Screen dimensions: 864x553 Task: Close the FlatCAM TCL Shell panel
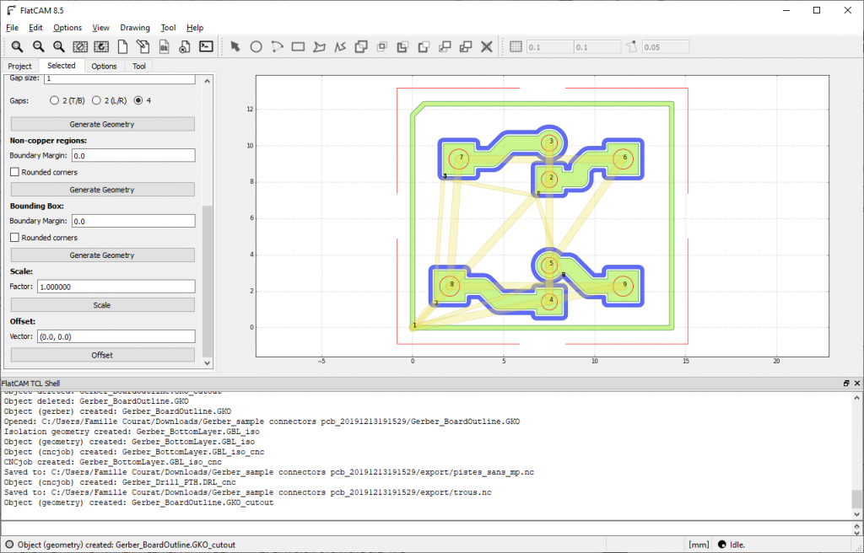point(857,384)
